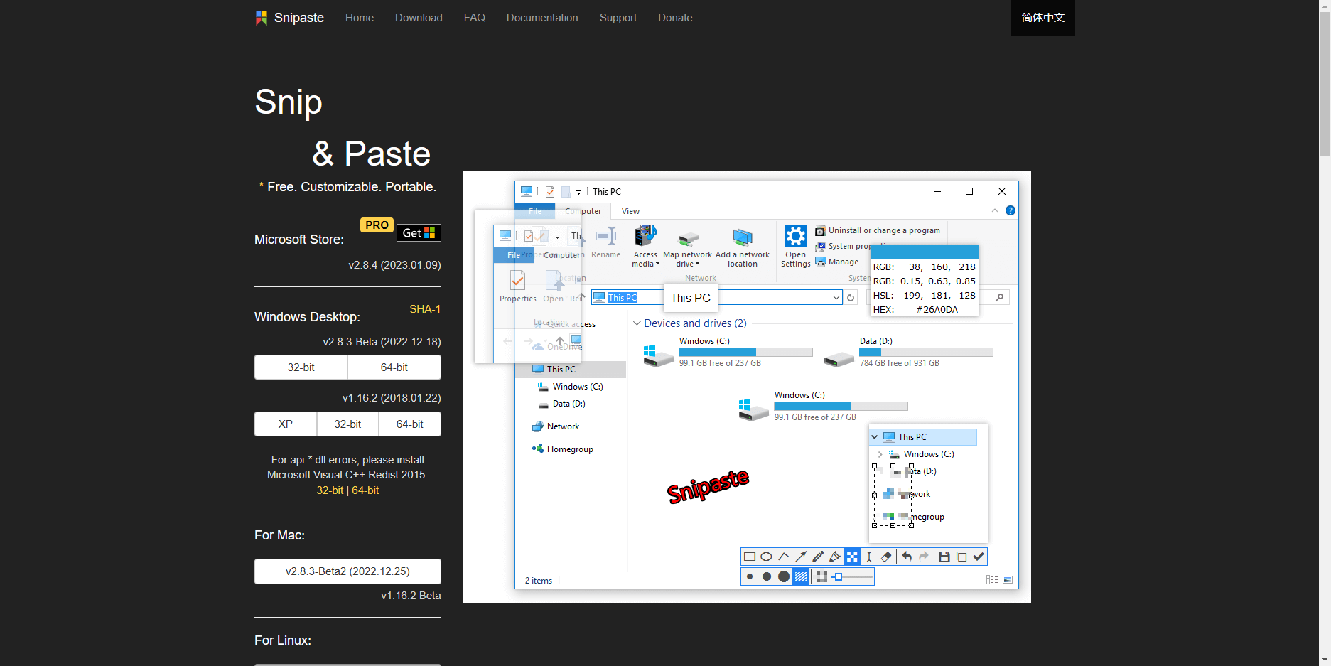Open the 64-bit Visual C++ Redist link
Image resolution: width=1331 pixels, height=666 pixels.
pyautogui.click(x=365, y=490)
